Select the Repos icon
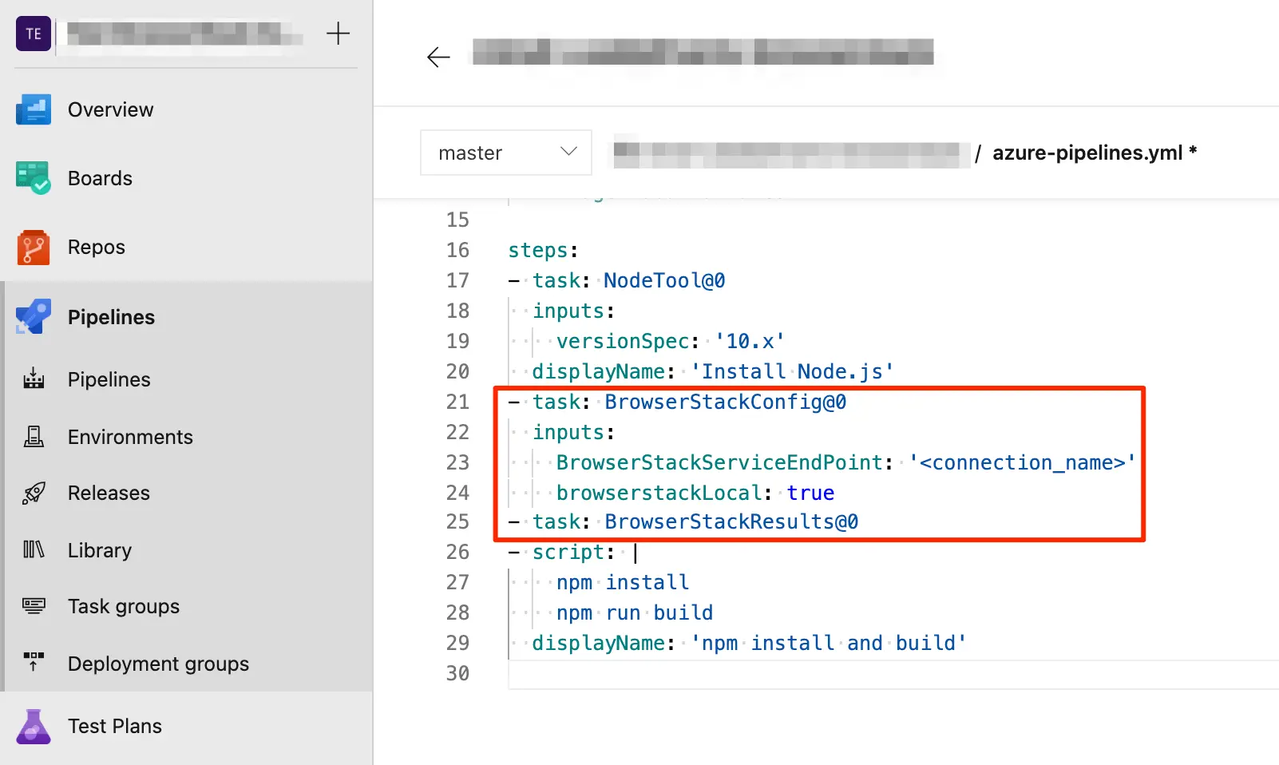The image size is (1279, 765). 34,248
